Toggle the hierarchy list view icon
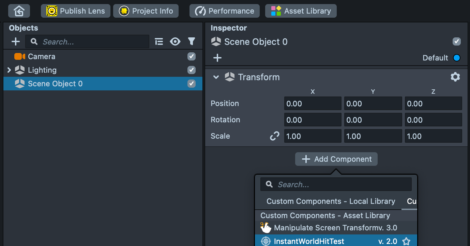 159,42
